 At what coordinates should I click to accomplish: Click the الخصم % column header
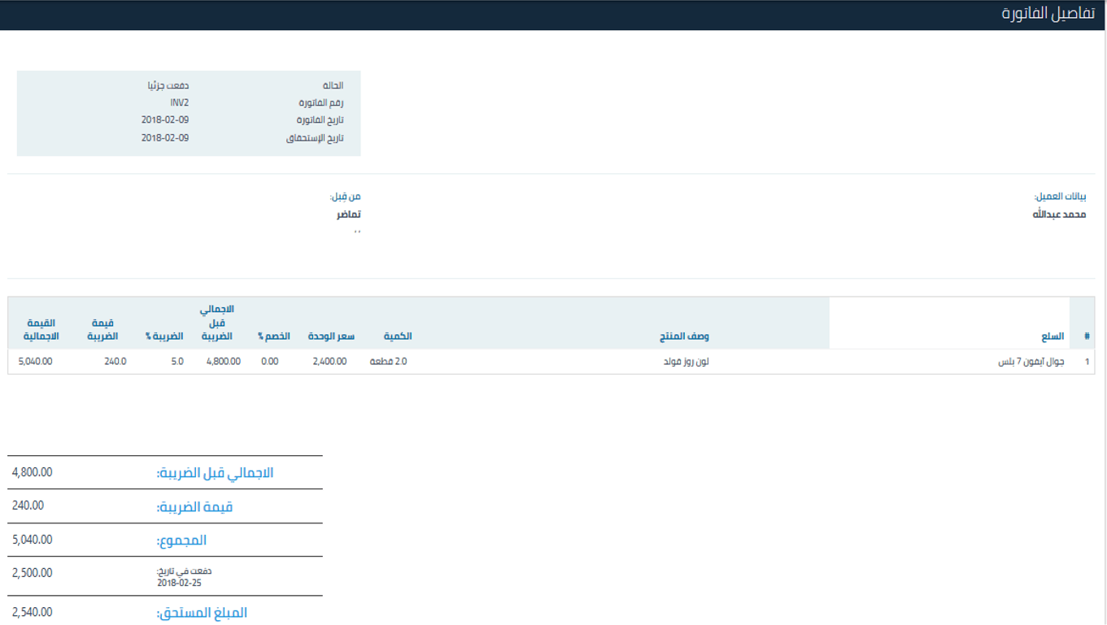(x=274, y=336)
